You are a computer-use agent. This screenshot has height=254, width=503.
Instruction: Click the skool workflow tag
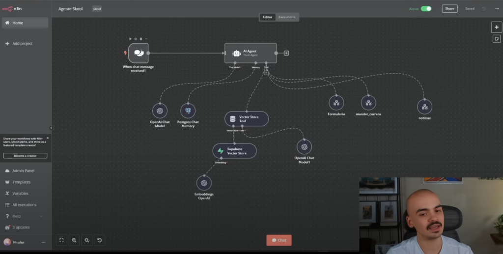click(x=97, y=9)
